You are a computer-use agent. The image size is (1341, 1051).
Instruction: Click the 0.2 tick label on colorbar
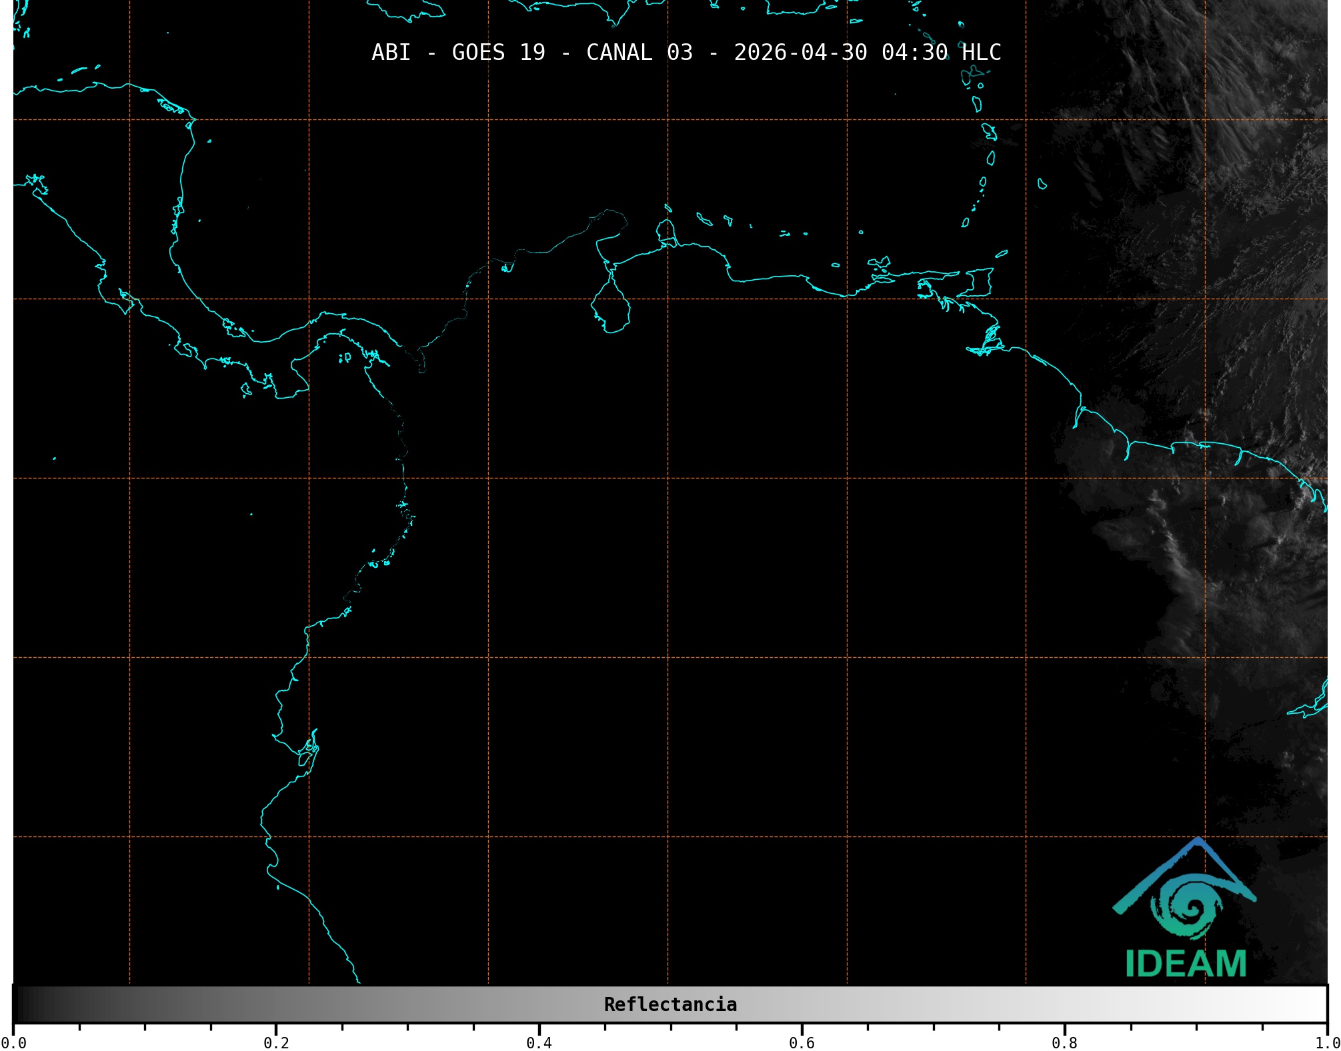click(x=276, y=1042)
